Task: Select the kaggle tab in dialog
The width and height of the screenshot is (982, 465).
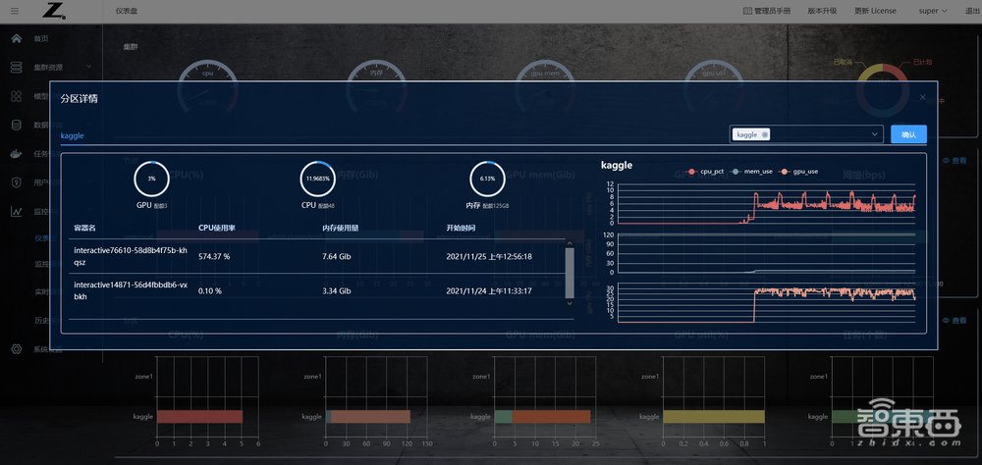Action: 74,135
